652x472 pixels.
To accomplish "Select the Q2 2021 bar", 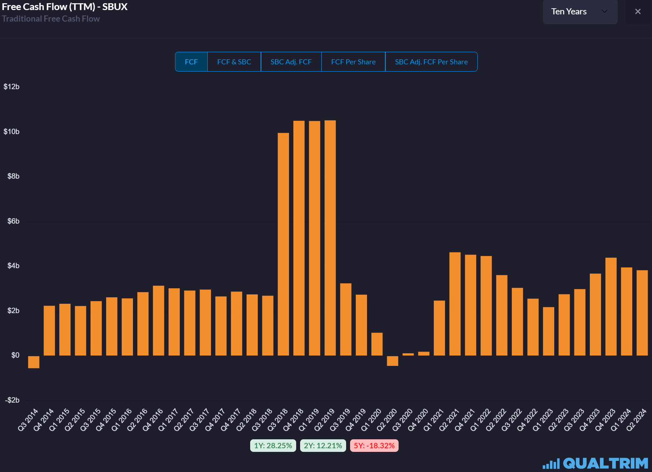I will pyautogui.click(x=455, y=304).
